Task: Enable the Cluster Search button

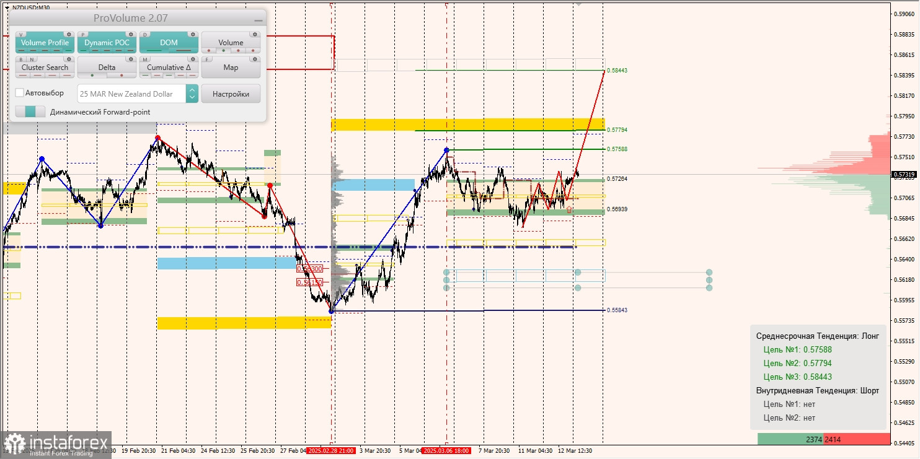Action: pos(45,68)
